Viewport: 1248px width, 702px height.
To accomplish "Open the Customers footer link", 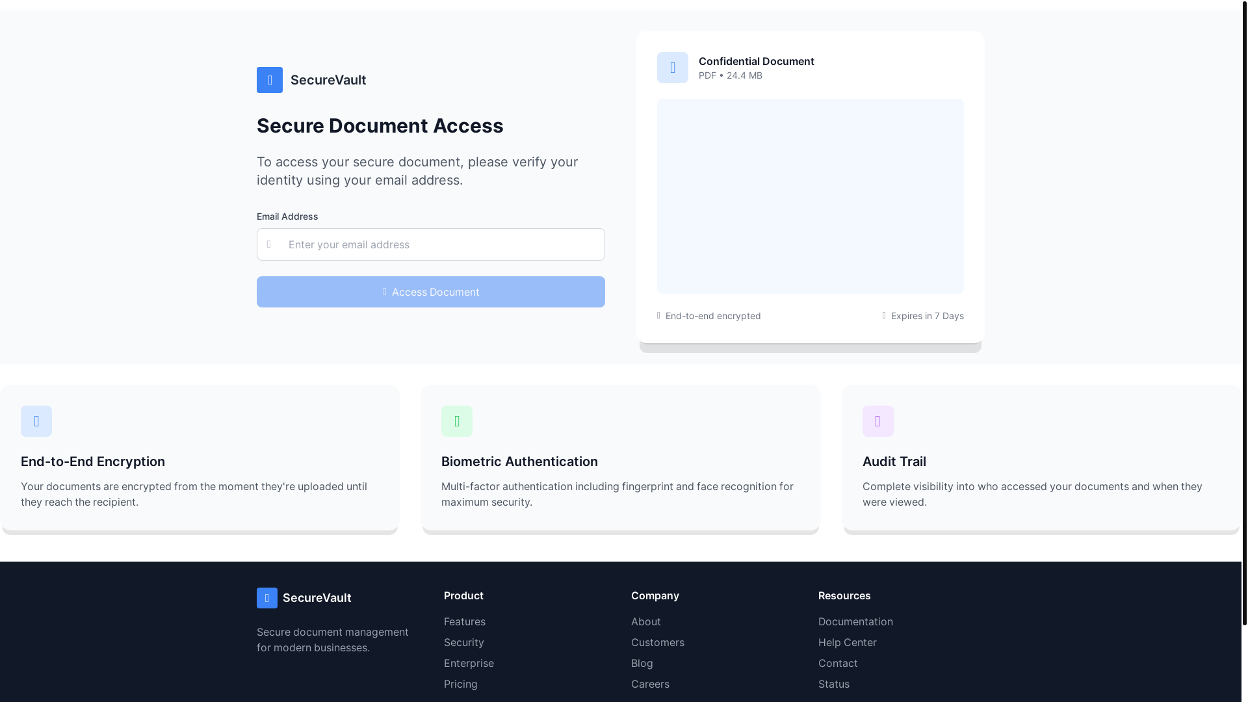I will click(658, 642).
